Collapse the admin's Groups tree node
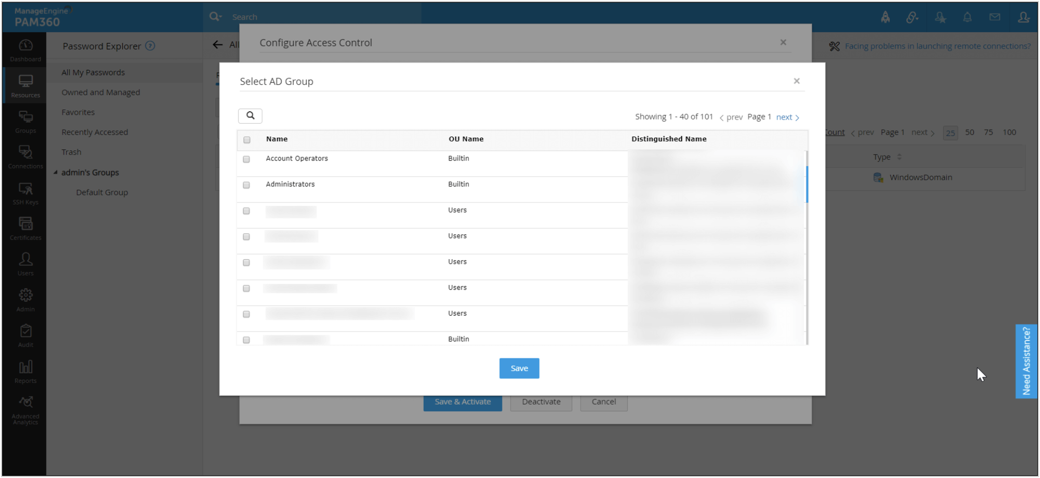 point(55,172)
